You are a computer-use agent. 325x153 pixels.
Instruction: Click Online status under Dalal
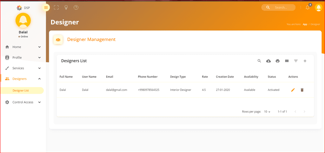(23, 37)
